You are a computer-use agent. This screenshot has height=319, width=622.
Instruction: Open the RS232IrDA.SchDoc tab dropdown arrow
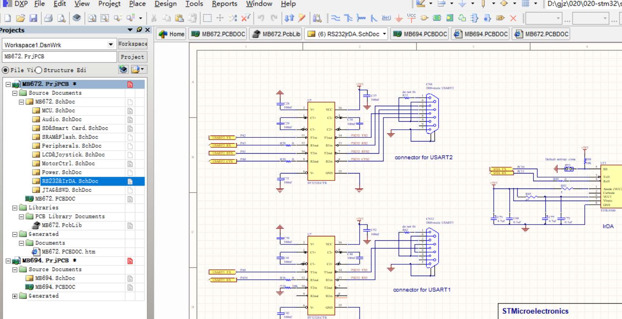pos(384,34)
